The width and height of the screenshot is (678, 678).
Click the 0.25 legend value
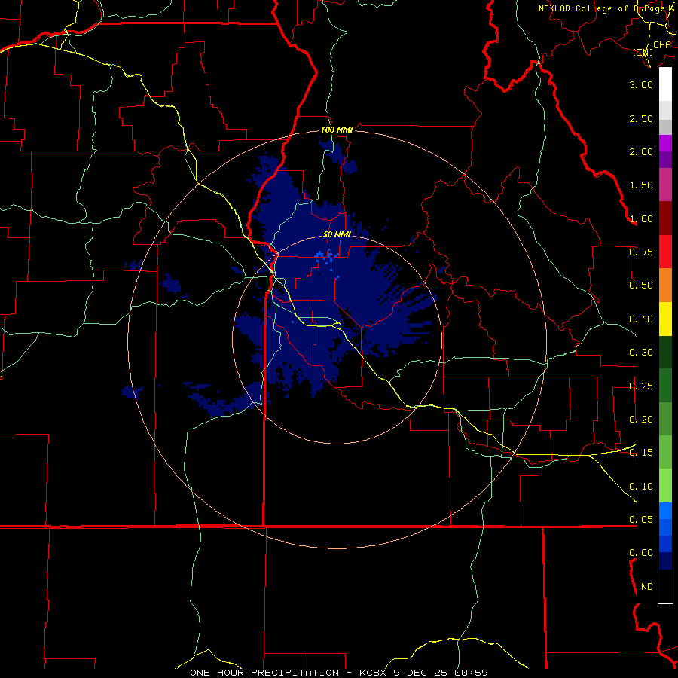pyautogui.click(x=641, y=386)
